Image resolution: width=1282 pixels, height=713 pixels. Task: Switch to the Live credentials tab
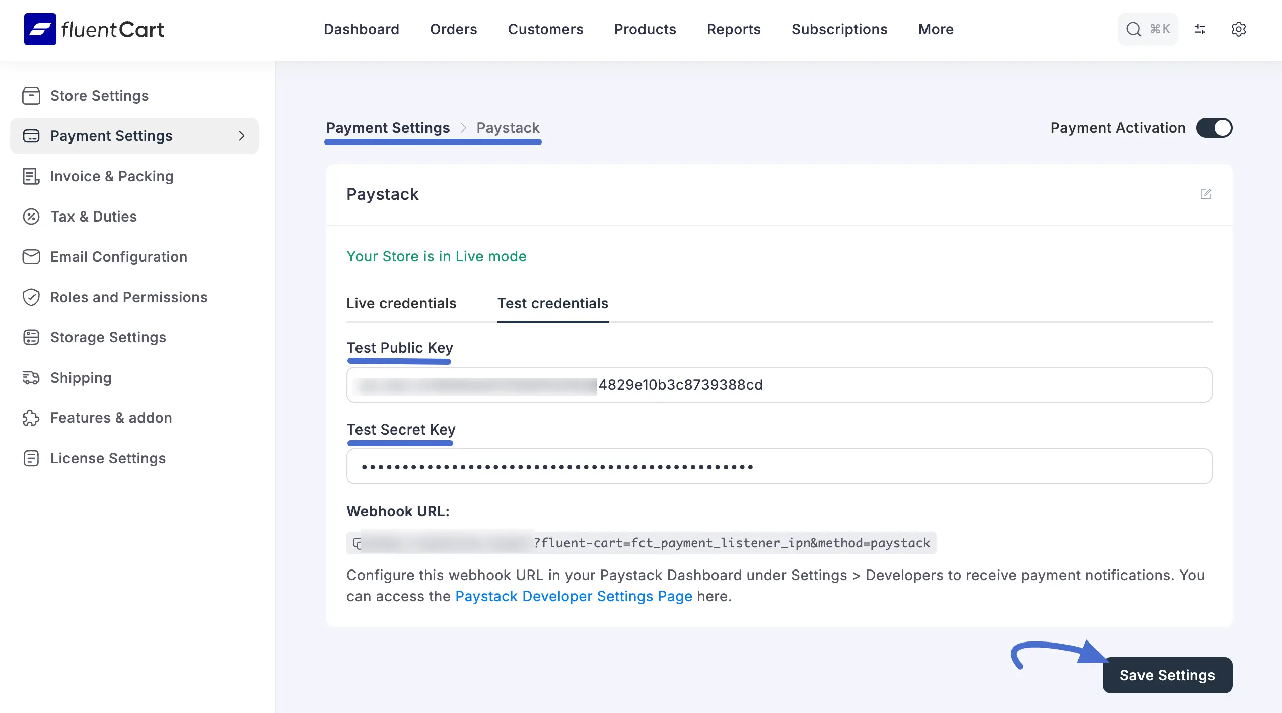401,303
